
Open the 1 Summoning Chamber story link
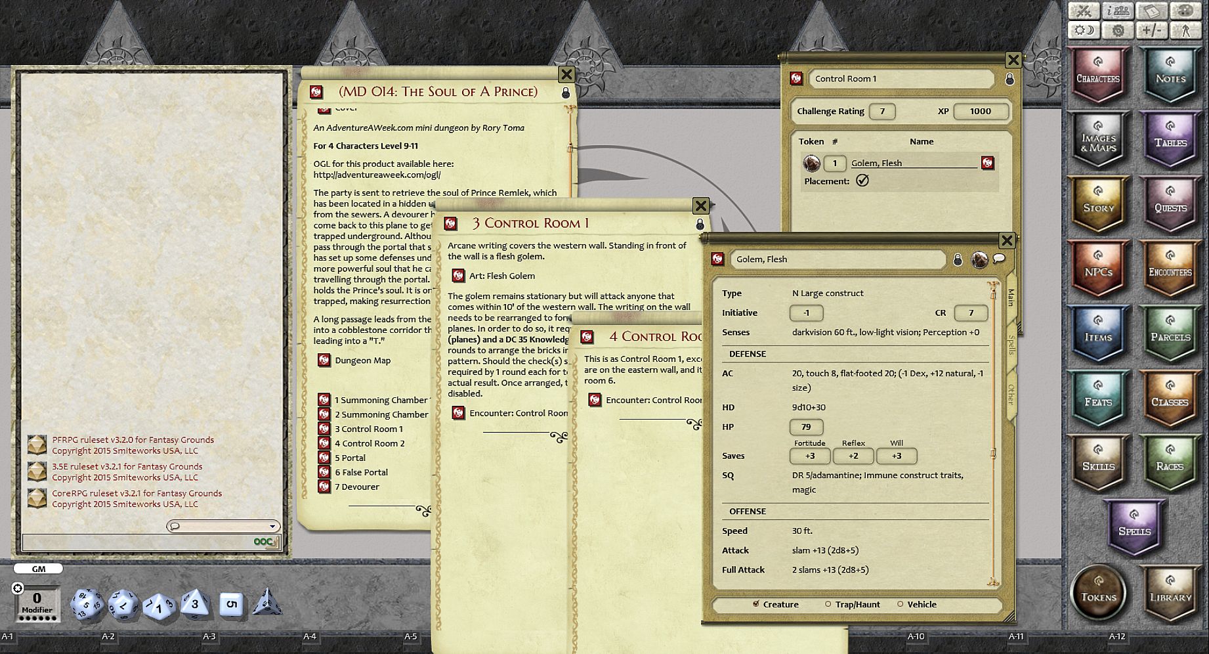pyautogui.click(x=324, y=400)
